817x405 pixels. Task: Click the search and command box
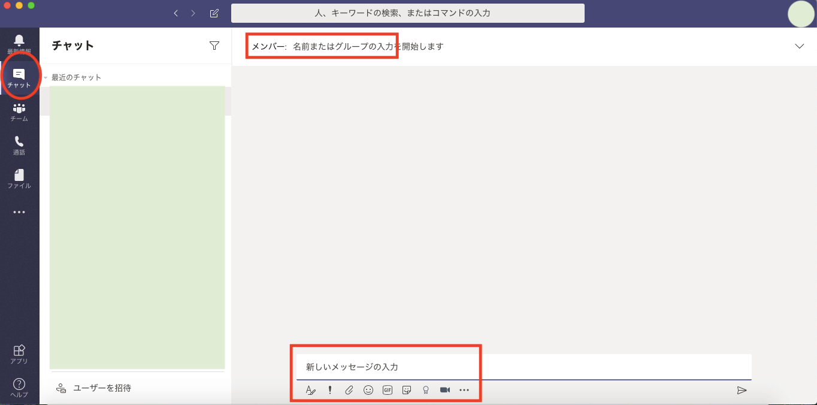click(x=408, y=13)
